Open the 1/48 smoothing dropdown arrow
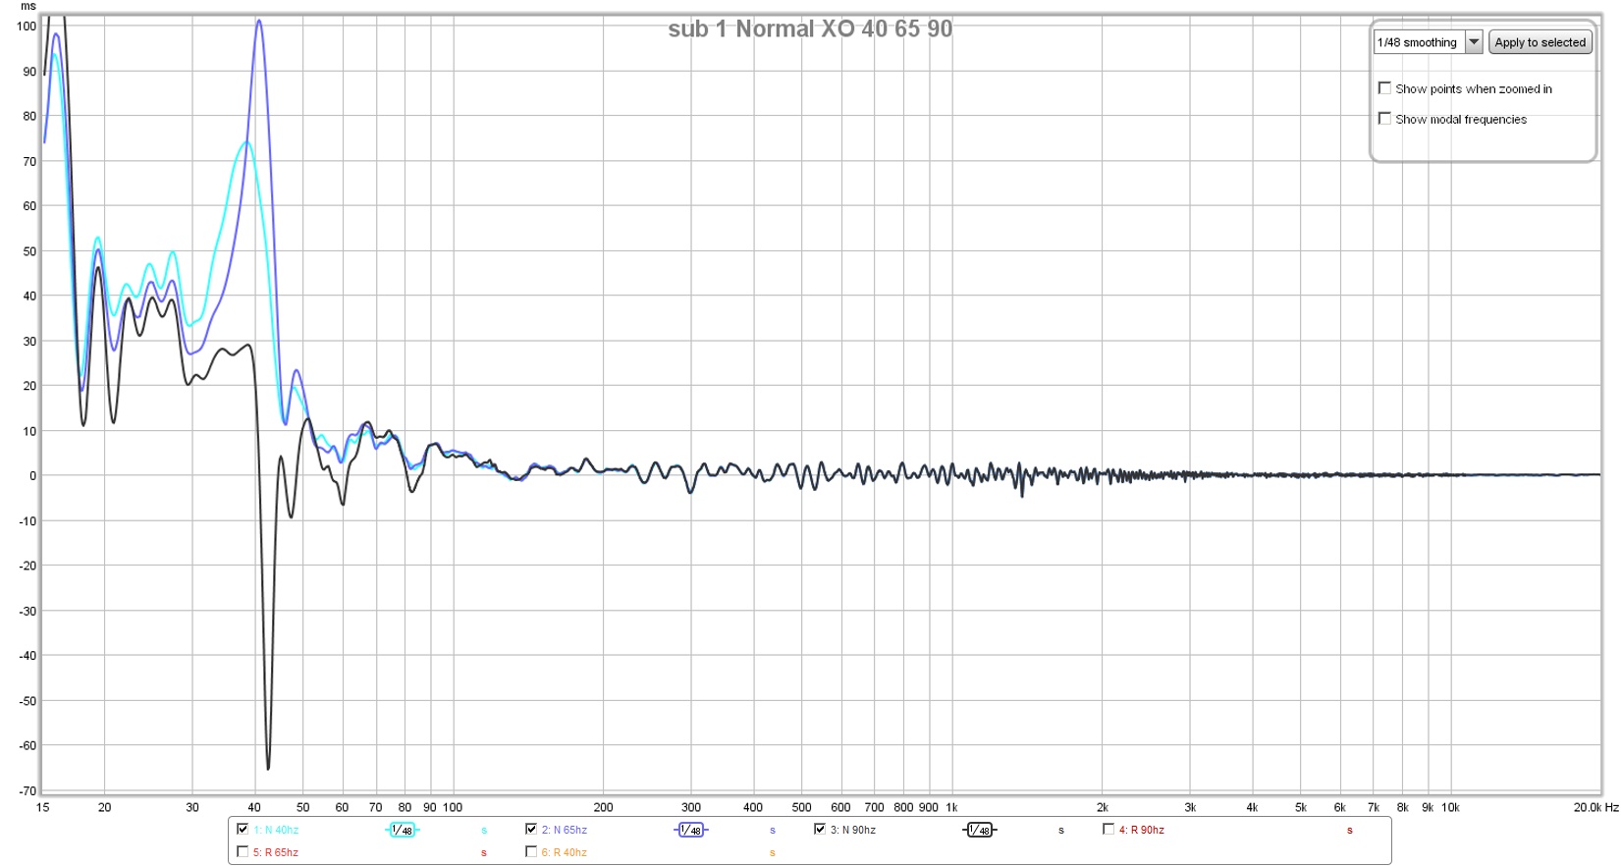The height and width of the screenshot is (866, 1621). pyautogui.click(x=1474, y=42)
